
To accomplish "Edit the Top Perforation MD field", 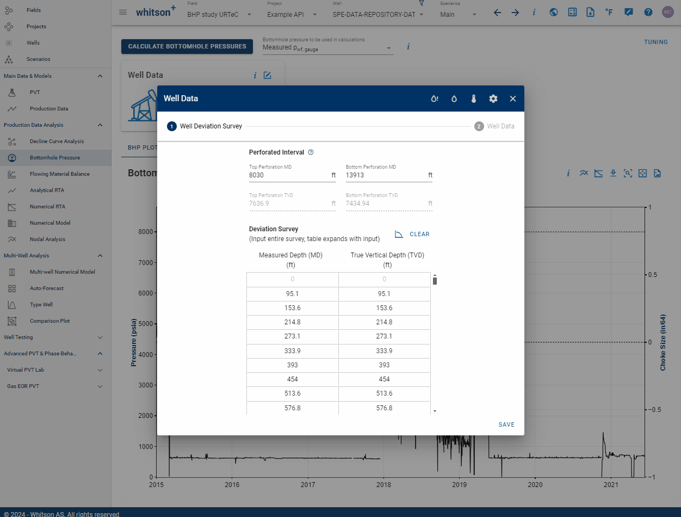I will click(x=288, y=175).
